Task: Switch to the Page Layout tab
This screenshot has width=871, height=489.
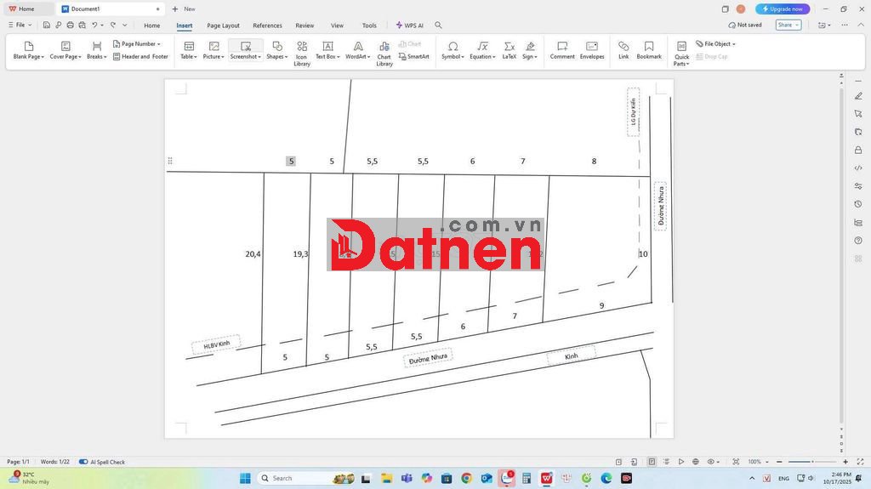Action: pyautogui.click(x=223, y=26)
